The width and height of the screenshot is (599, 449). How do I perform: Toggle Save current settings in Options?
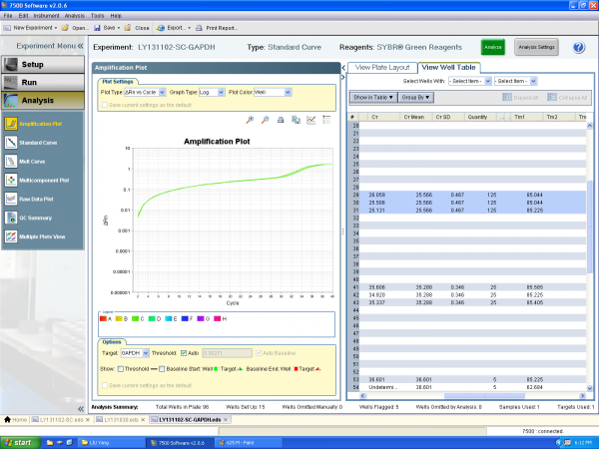pos(105,385)
